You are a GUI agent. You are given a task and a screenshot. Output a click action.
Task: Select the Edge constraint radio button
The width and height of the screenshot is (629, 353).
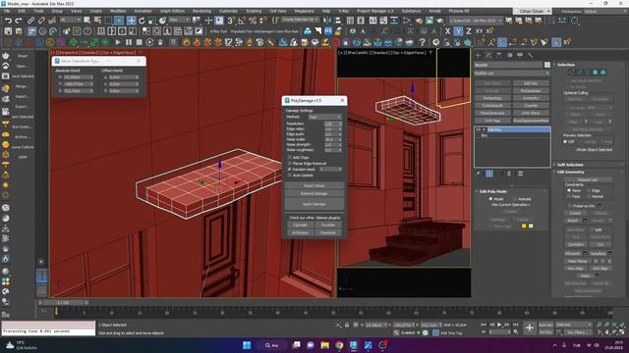pyautogui.click(x=589, y=190)
